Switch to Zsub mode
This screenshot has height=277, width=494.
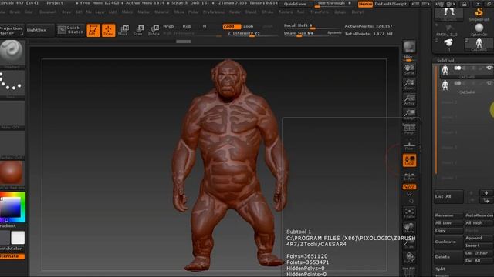[x=248, y=26]
